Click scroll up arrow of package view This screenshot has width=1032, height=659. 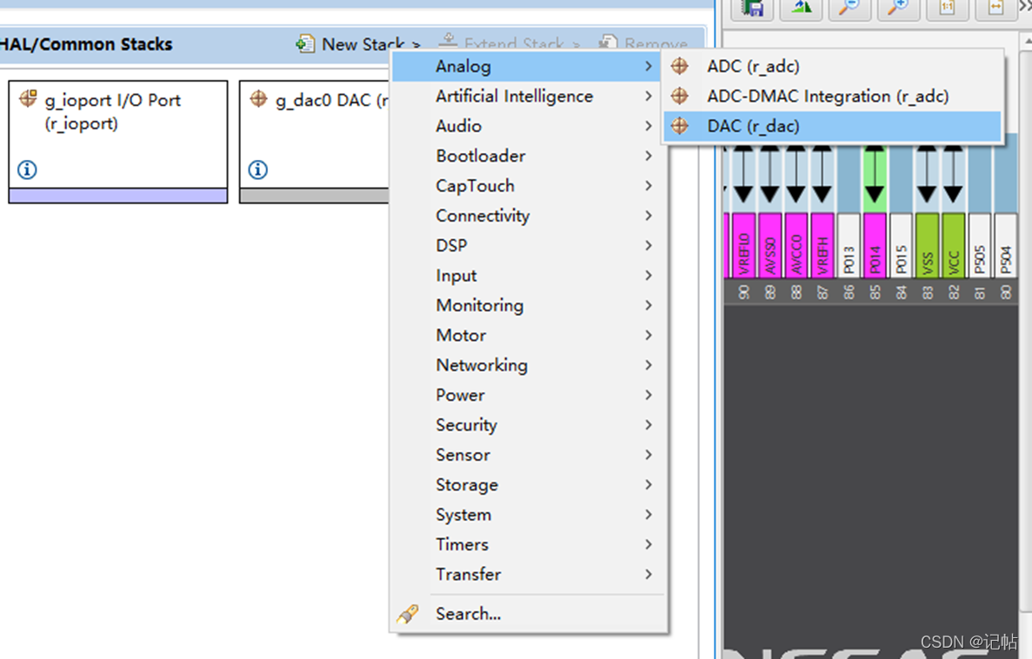[1027, 41]
